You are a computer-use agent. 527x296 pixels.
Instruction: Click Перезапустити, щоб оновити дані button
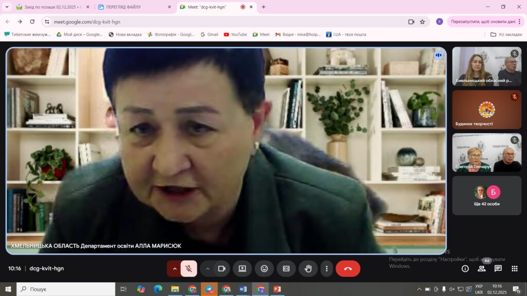pyautogui.click(x=483, y=22)
